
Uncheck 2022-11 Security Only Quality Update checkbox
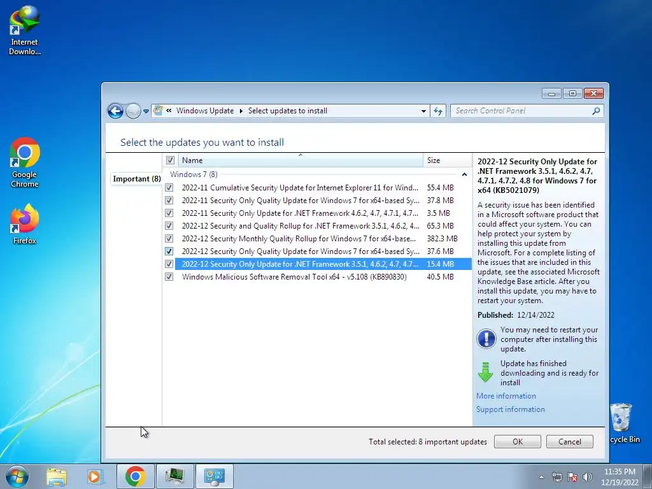[x=169, y=201]
